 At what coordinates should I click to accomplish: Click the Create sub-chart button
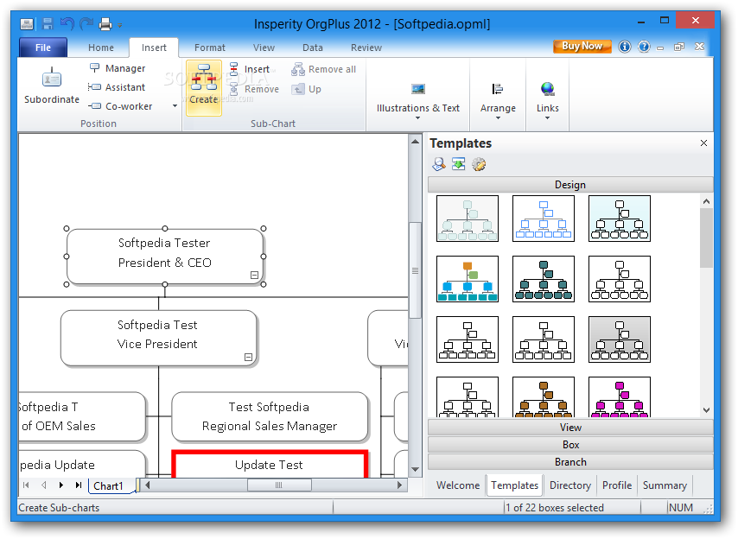pos(204,88)
